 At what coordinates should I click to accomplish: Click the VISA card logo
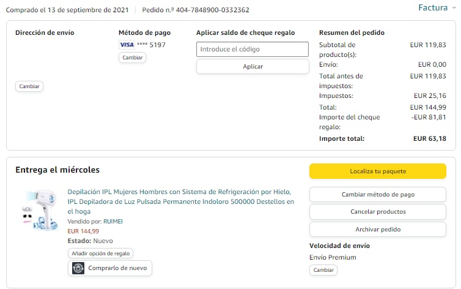(127, 45)
